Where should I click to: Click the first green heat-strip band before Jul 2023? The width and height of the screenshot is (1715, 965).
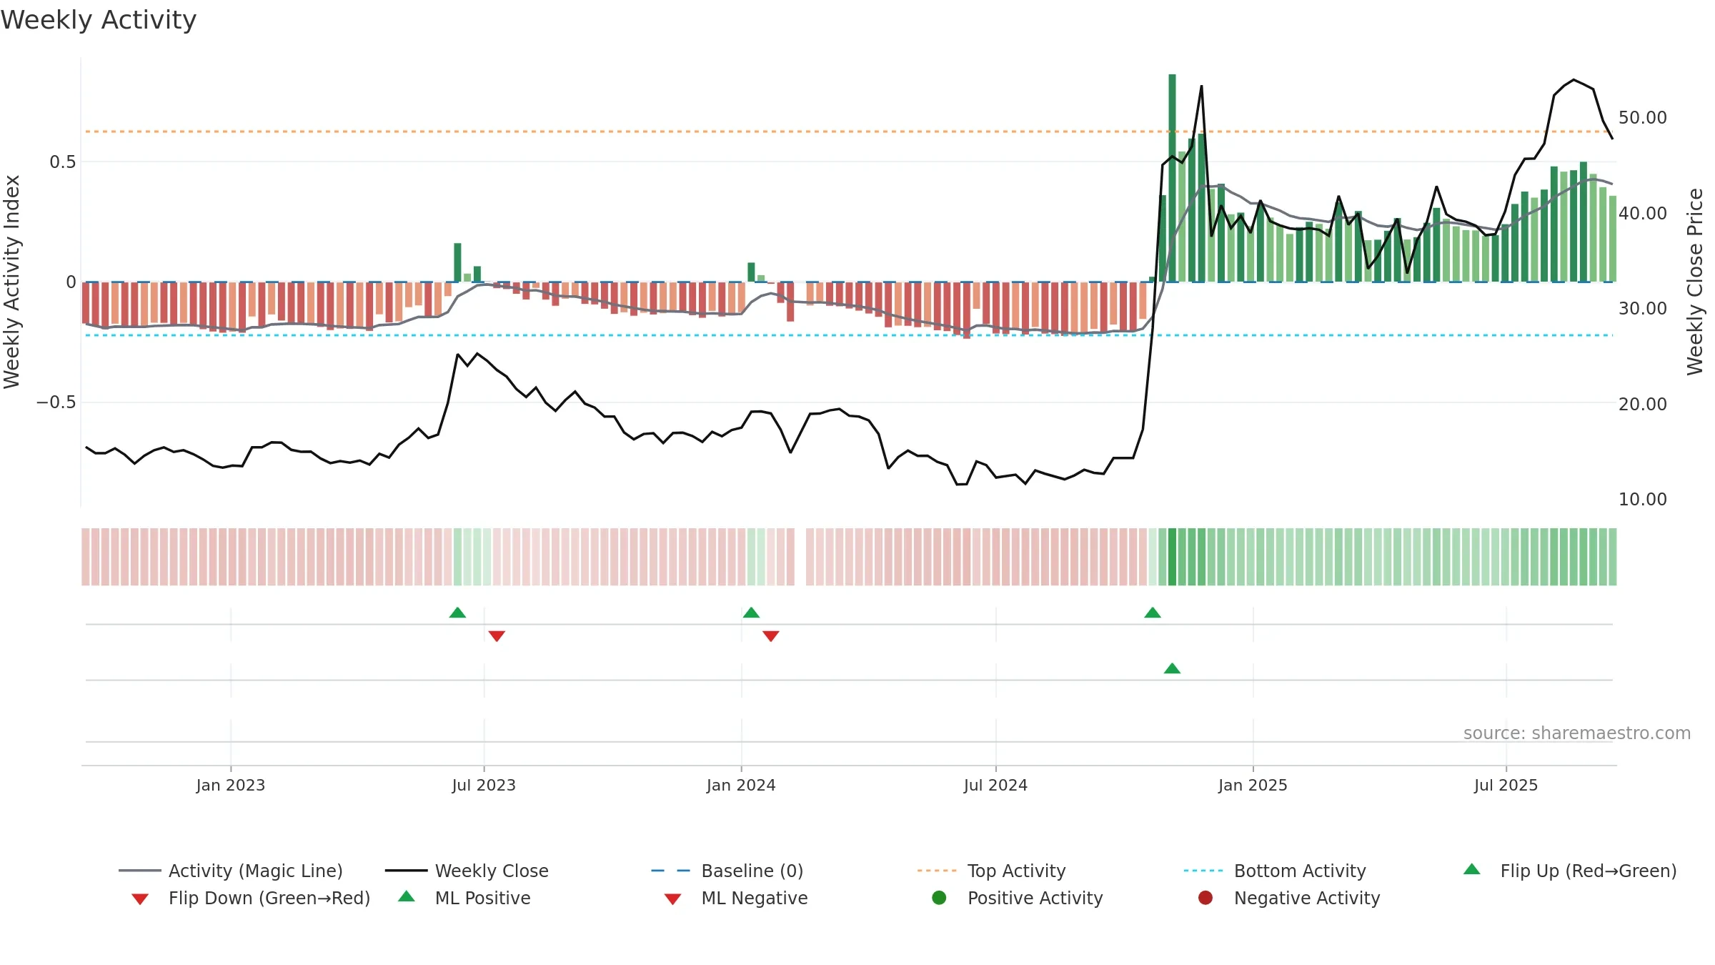(x=457, y=557)
